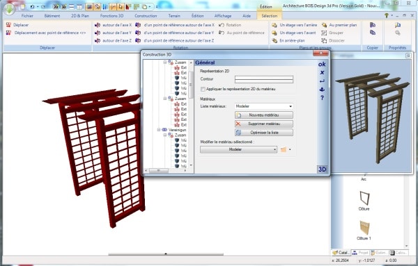418x266 pixels.
Task: Collapse the top Zusam tree node
Action: pyautogui.click(x=165, y=63)
